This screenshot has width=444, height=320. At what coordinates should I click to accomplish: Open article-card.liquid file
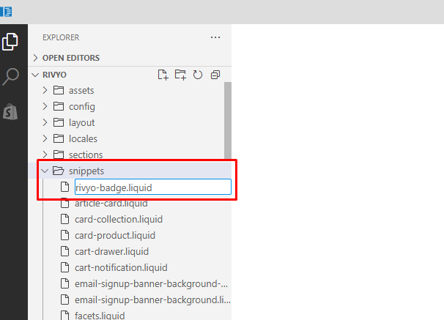(x=111, y=203)
